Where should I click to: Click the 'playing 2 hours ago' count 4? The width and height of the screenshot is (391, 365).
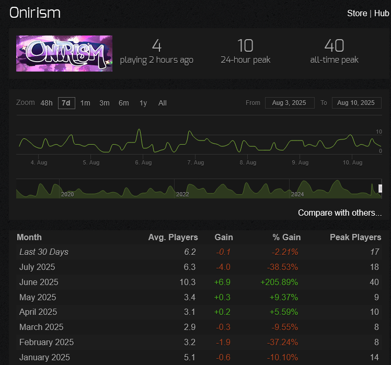coord(157,45)
